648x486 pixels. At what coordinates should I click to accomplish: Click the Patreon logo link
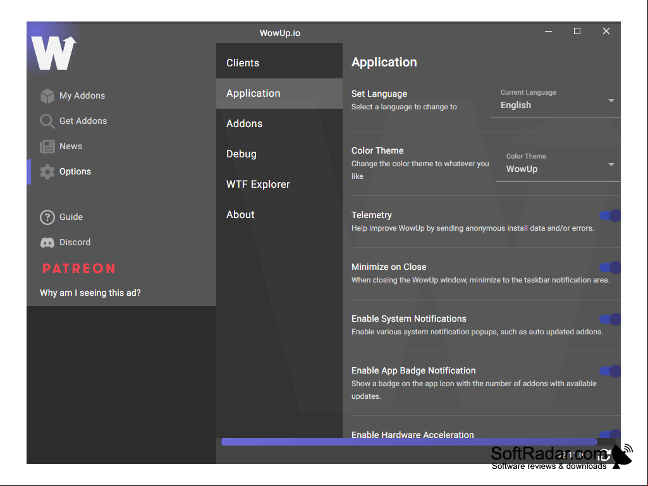click(79, 269)
